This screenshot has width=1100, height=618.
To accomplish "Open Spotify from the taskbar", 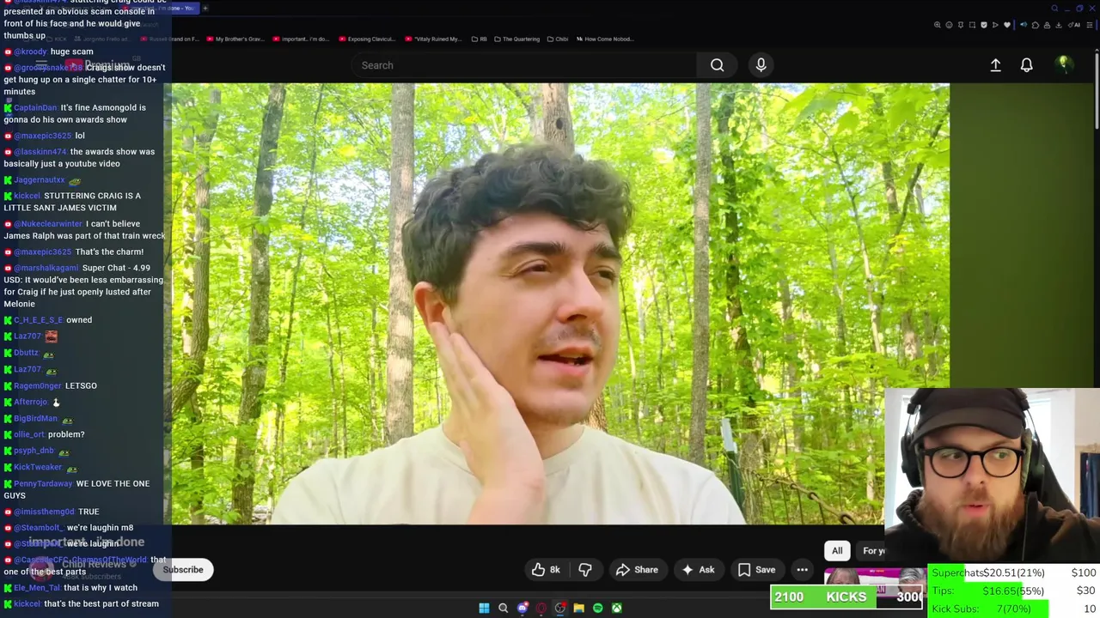I will [598, 609].
